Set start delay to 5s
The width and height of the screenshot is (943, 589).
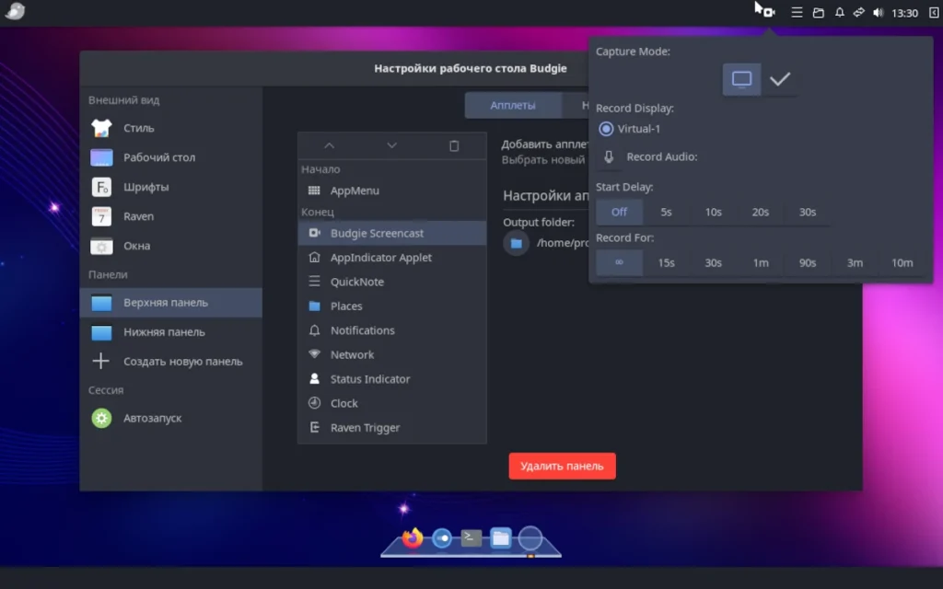(x=667, y=213)
